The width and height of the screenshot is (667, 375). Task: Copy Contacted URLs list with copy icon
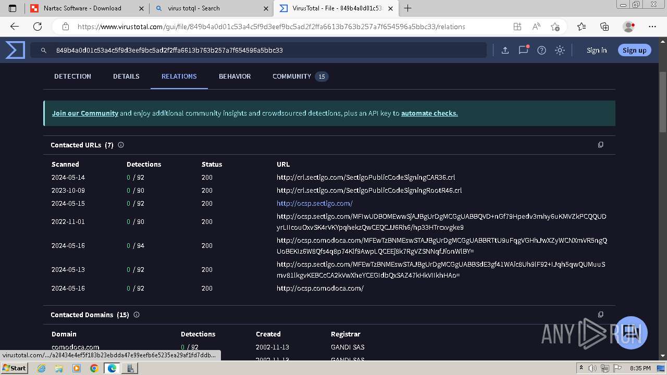[x=600, y=145]
